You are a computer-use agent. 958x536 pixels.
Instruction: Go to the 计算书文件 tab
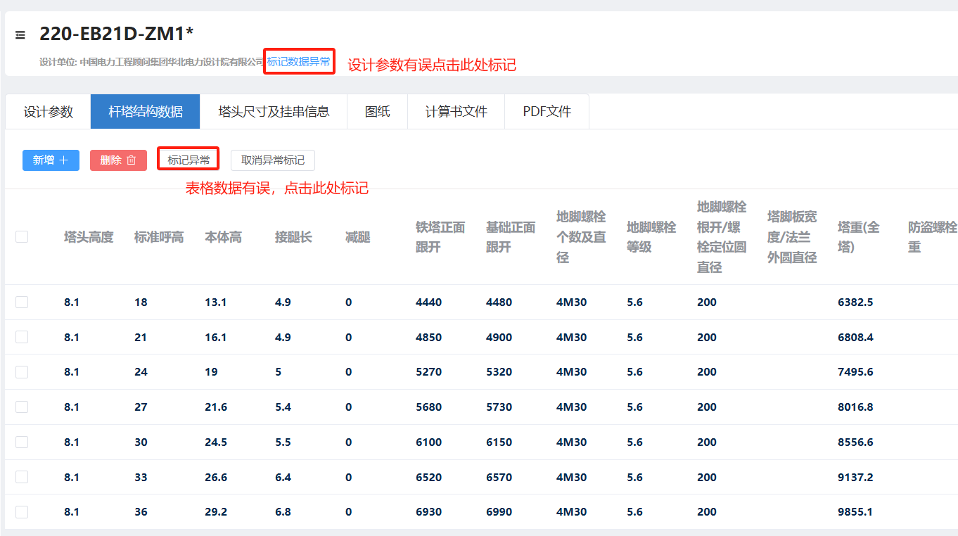(x=456, y=112)
